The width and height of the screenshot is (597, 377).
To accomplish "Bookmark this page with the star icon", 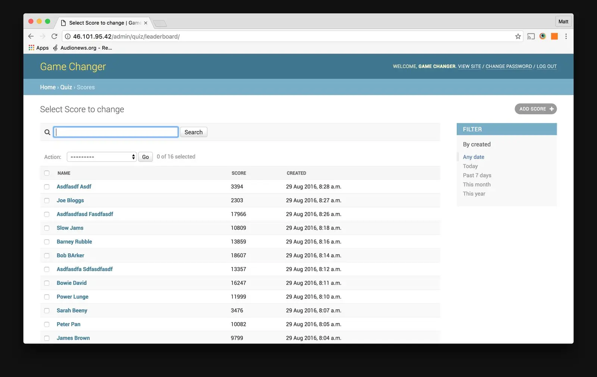I will [518, 36].
